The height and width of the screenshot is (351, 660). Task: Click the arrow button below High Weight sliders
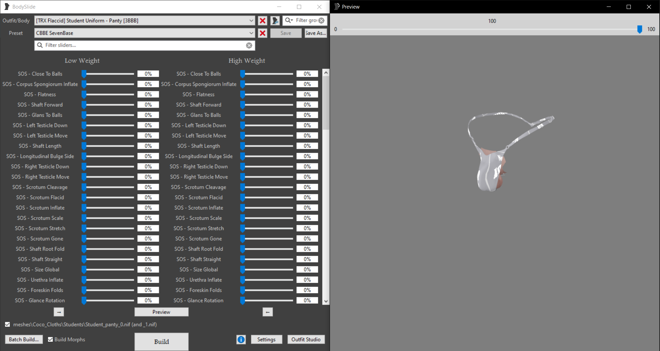(267, 312)
